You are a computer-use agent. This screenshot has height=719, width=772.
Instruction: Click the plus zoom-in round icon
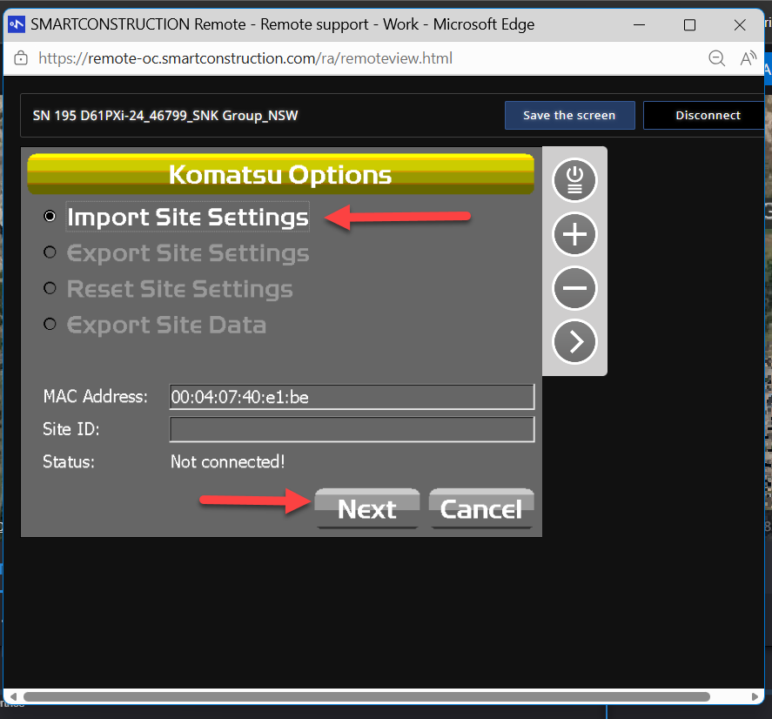[x=574, y=234]
